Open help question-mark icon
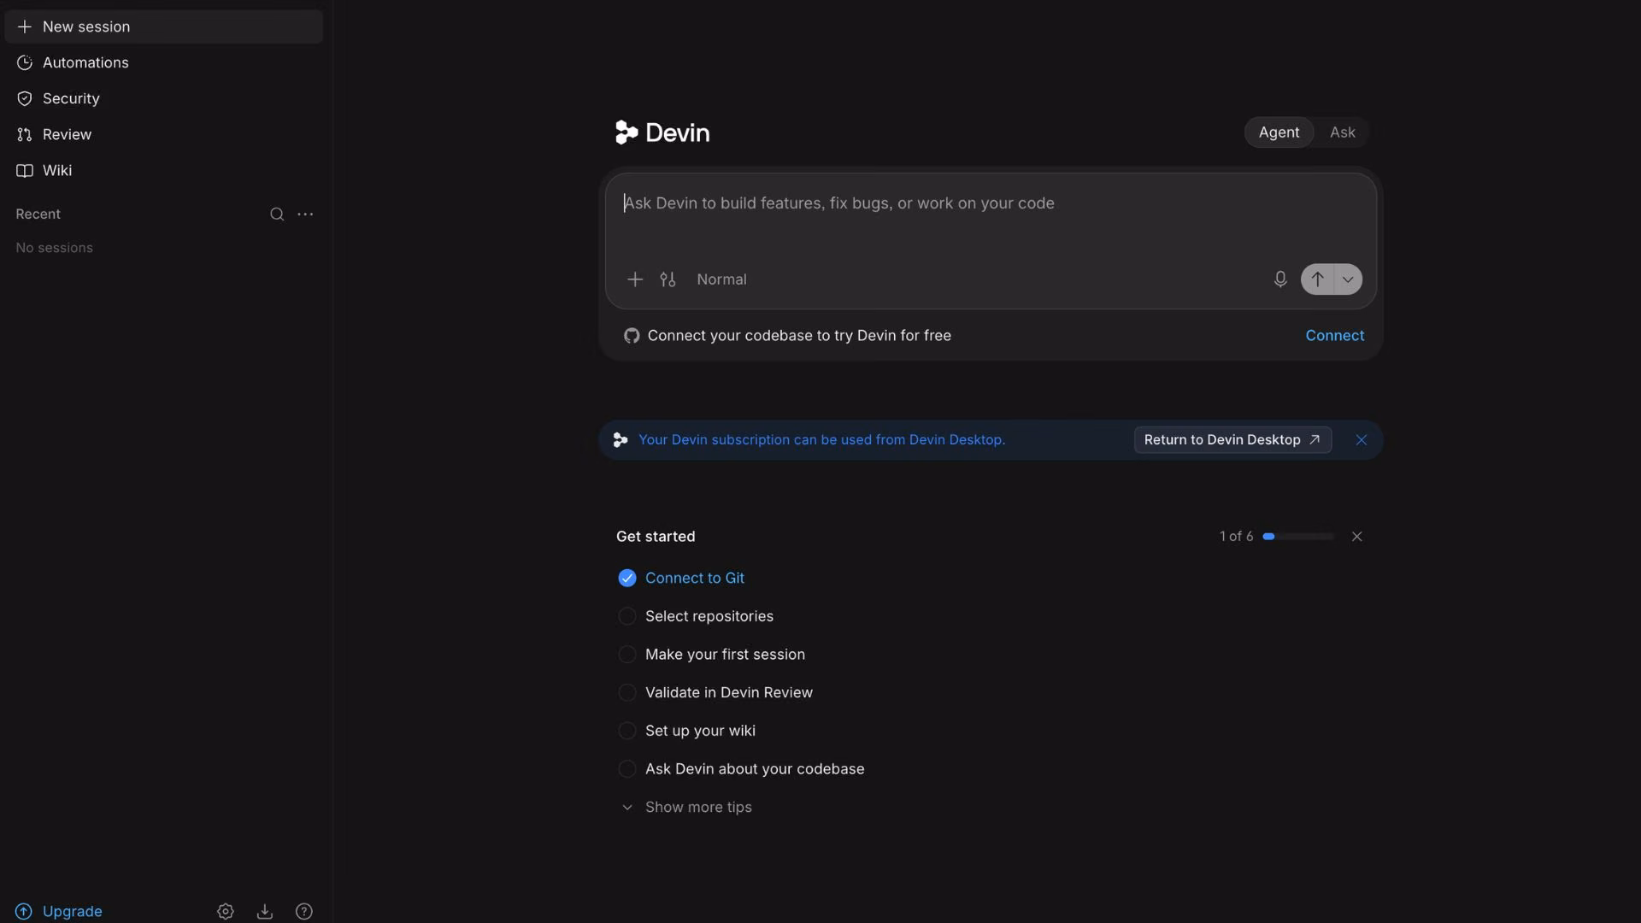 [304, 912]
